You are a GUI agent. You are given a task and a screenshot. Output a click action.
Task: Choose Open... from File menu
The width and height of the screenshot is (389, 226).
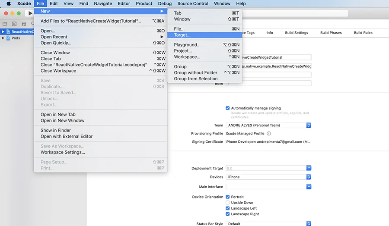pyautogui.click(x=100, y=31)
